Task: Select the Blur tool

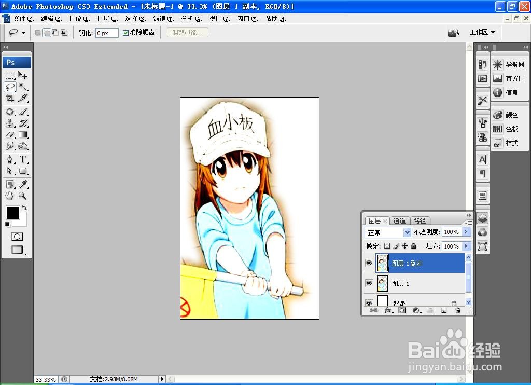Action: [x=10, y=146]
